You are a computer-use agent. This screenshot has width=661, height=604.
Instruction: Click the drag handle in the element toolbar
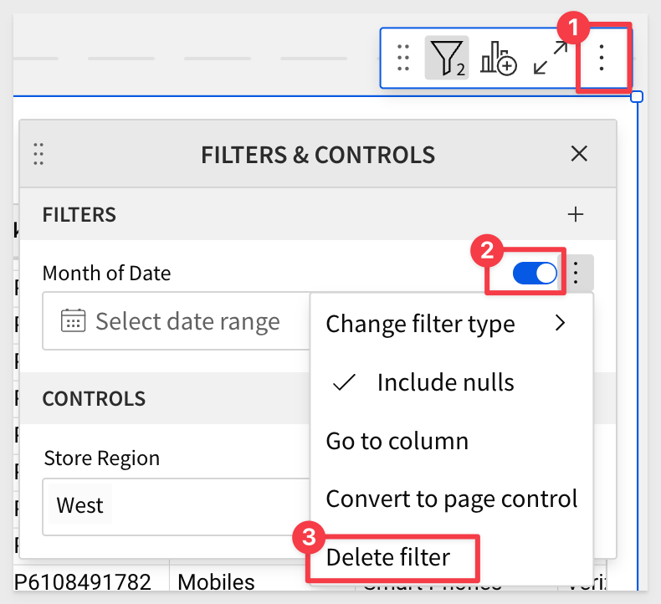403,58
